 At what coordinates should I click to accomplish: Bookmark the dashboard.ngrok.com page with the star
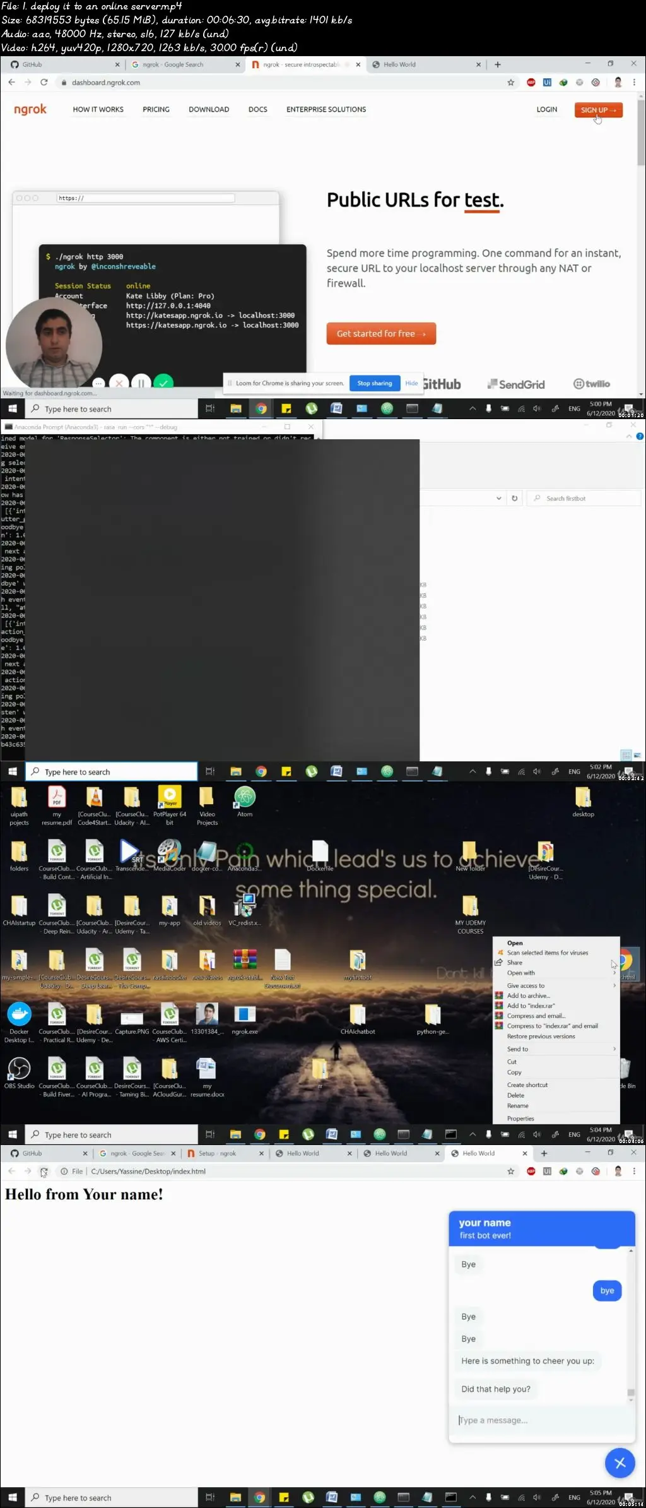point(510,82)
